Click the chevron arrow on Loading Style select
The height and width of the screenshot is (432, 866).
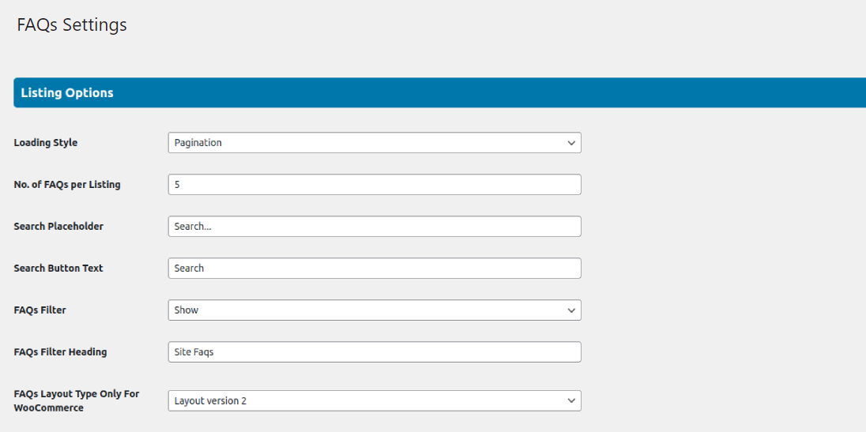[571, 143]
